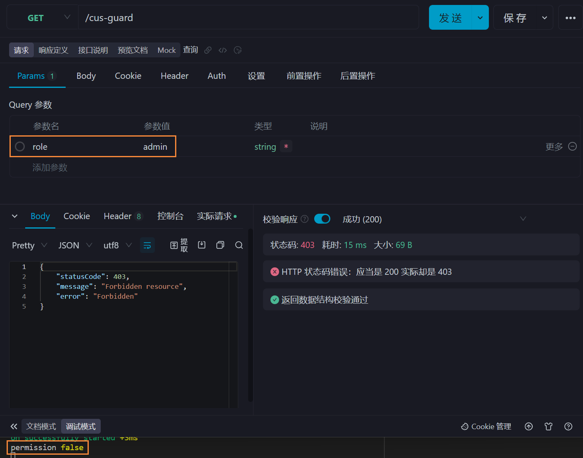Switch to 文档模式

point(41,426)
